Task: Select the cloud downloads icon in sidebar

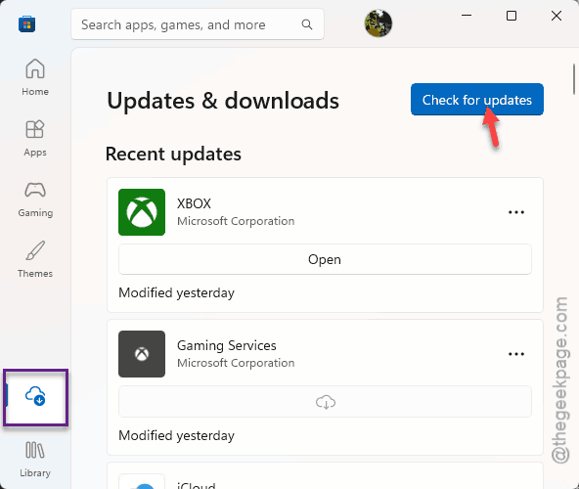Action: pos(35,396)
